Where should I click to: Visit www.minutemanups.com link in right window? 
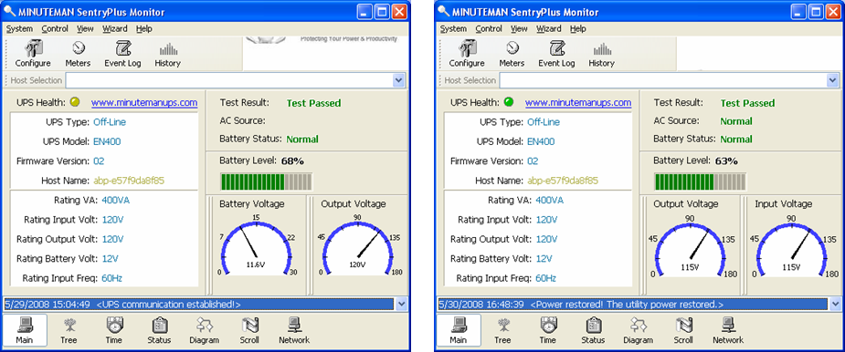(x=578, y=102)
